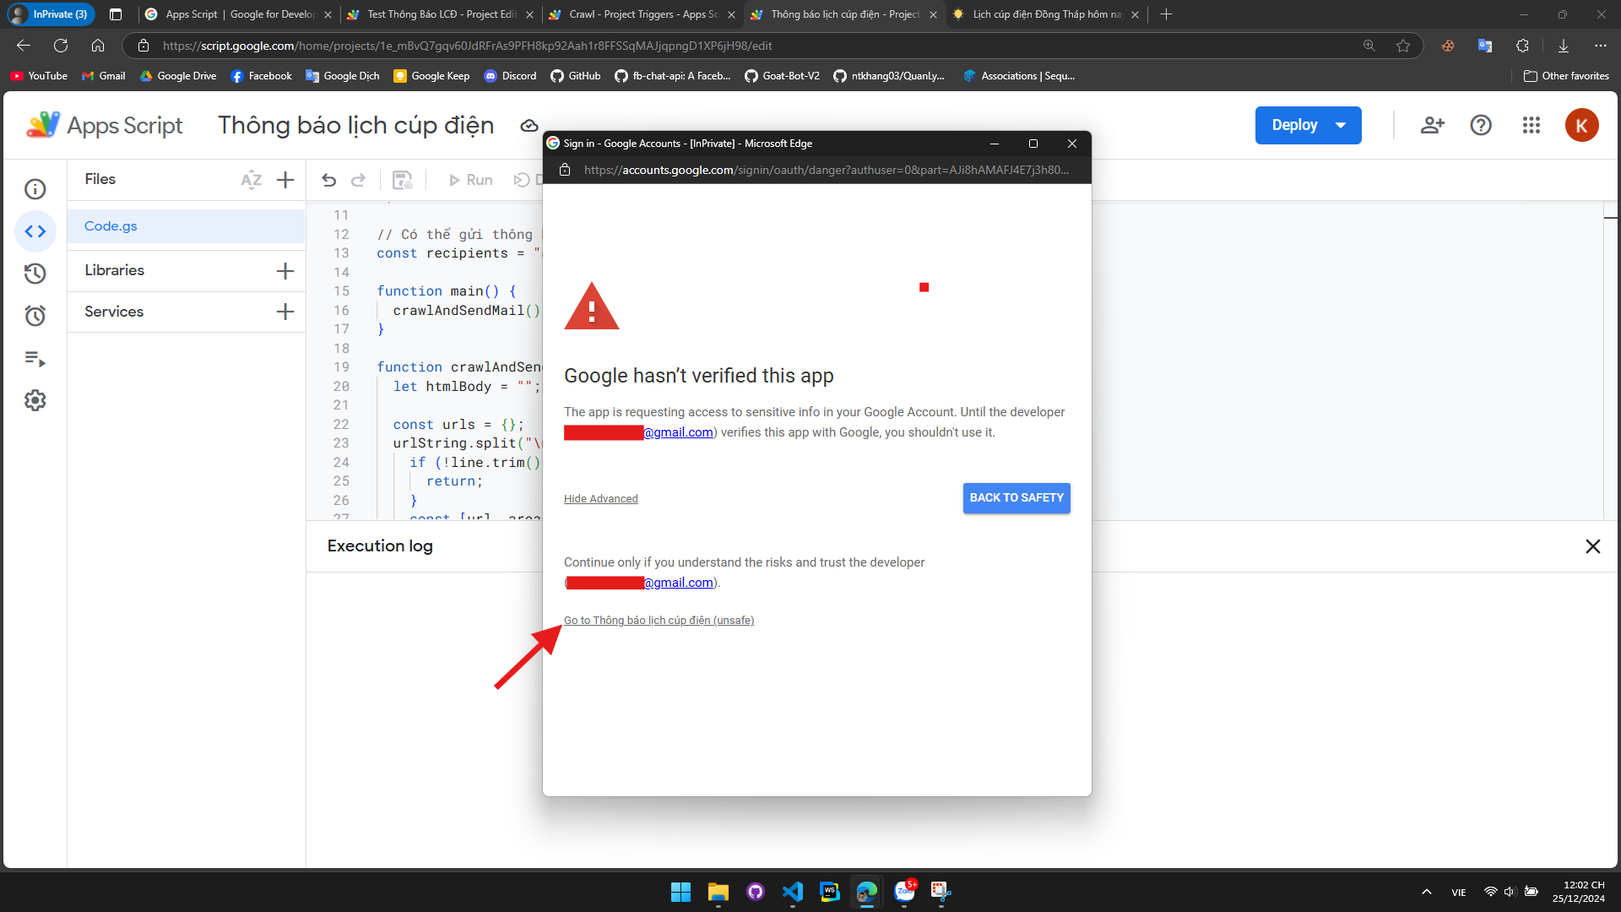Open Project Settings gear icon

coord(35,400)
